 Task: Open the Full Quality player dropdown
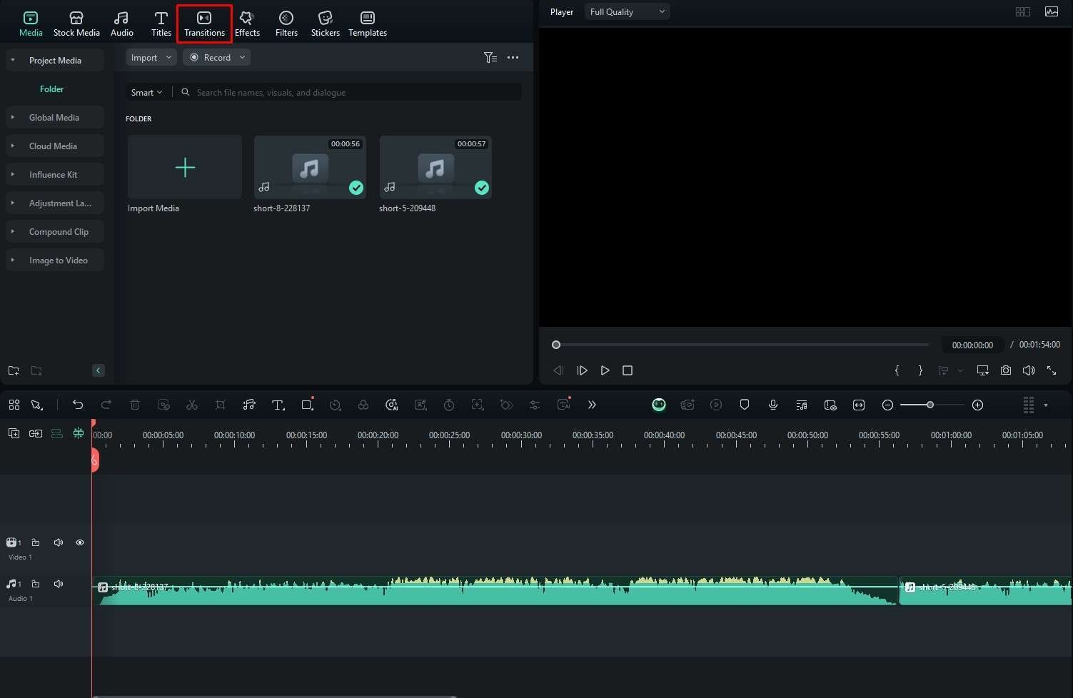(x=627, y=11)
